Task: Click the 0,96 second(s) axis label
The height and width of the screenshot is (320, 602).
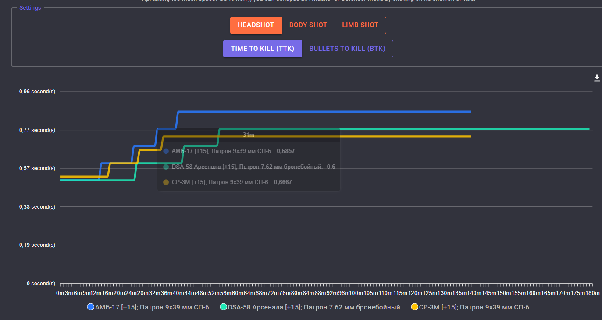Action: (37, 92)
